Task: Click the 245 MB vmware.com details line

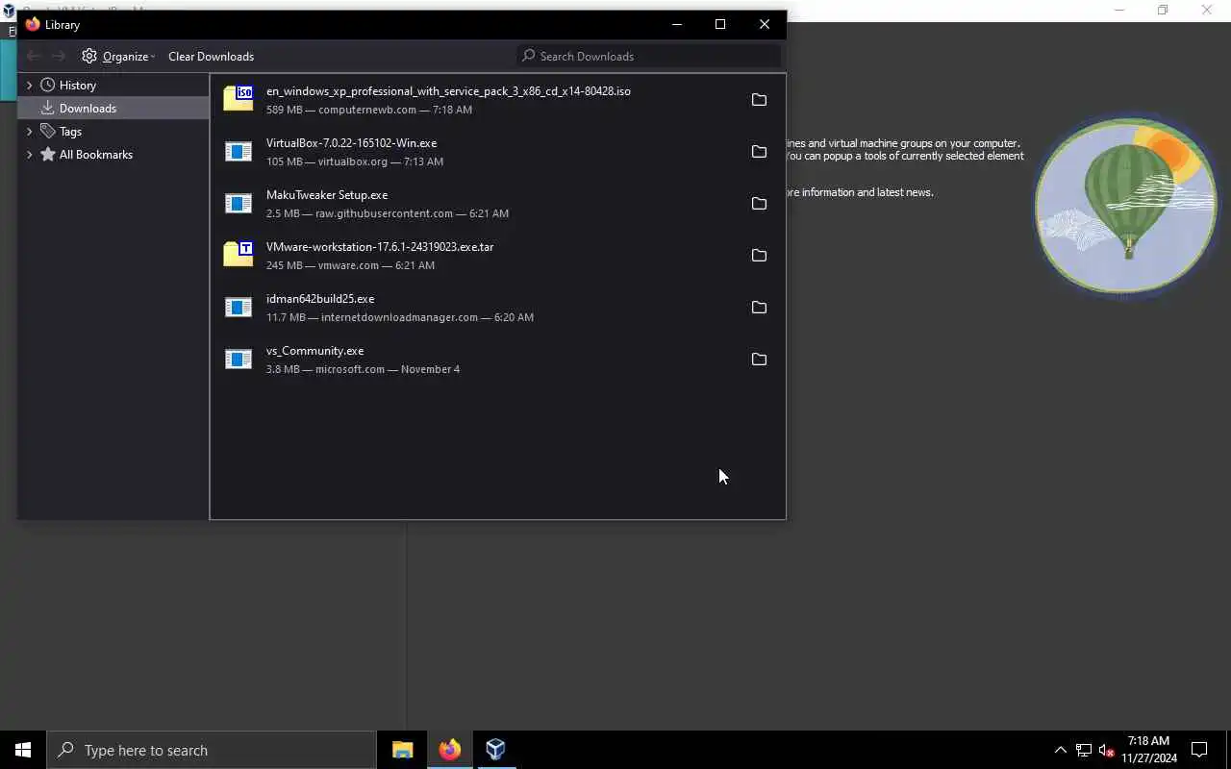Action: (350, 265)
